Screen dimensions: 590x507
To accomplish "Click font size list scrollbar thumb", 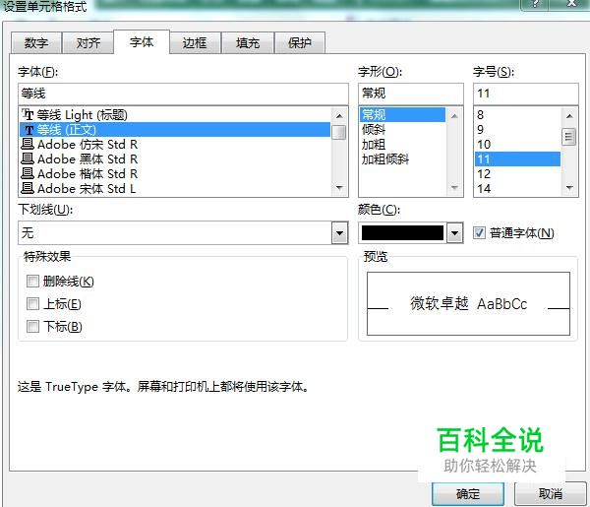I will click(569, 137).
